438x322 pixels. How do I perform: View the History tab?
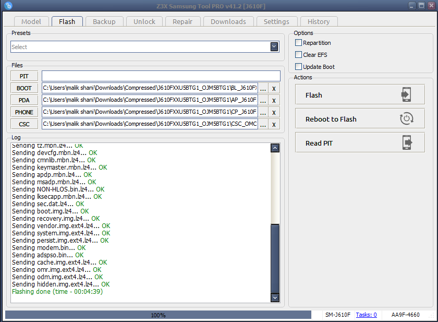pyautogui.click(x=319, y=21)
